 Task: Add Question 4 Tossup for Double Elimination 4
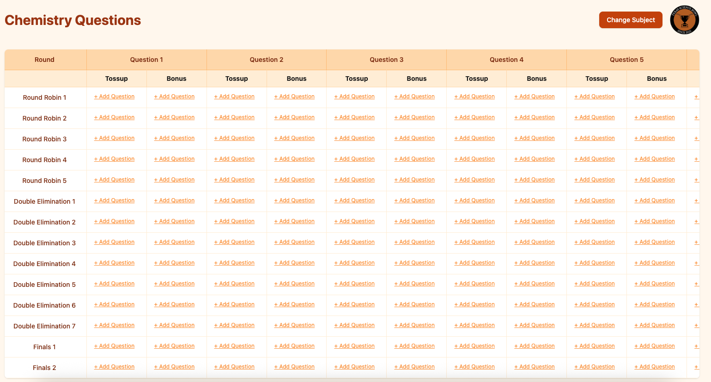click(474, 263)
